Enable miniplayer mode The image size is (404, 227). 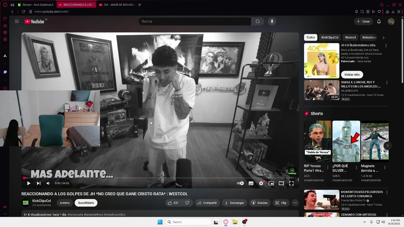coord(271,183)
